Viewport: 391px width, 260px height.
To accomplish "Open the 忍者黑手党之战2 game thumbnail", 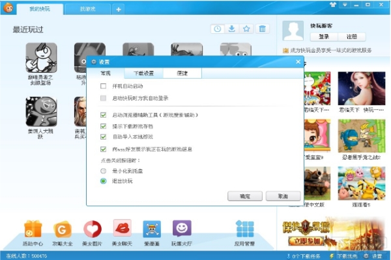I will tap(362, 136).
